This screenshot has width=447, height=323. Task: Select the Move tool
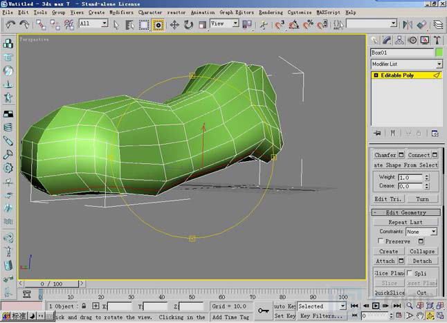(174, 25)
